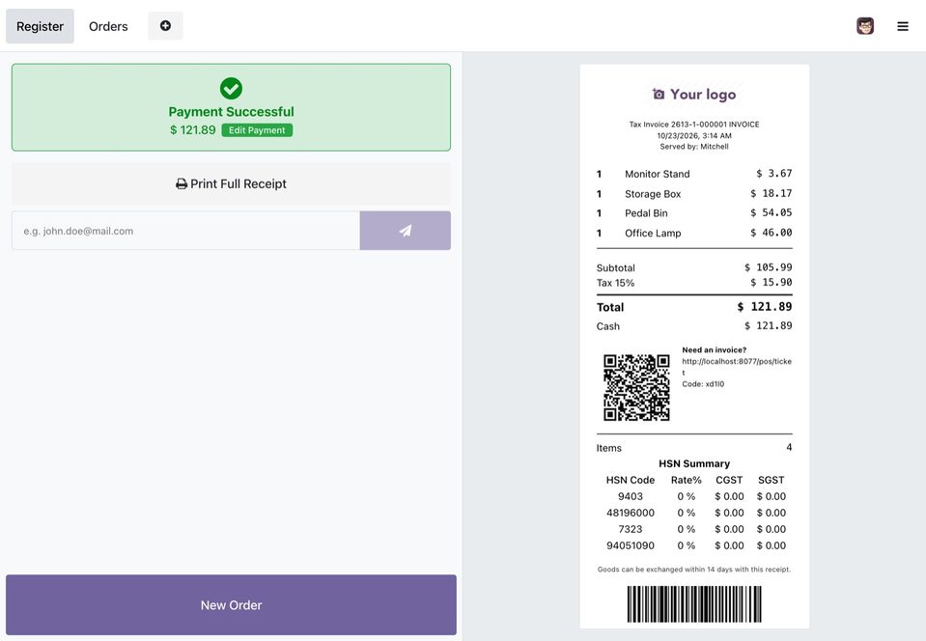Switch to the Orders tab

coord(108,26)
